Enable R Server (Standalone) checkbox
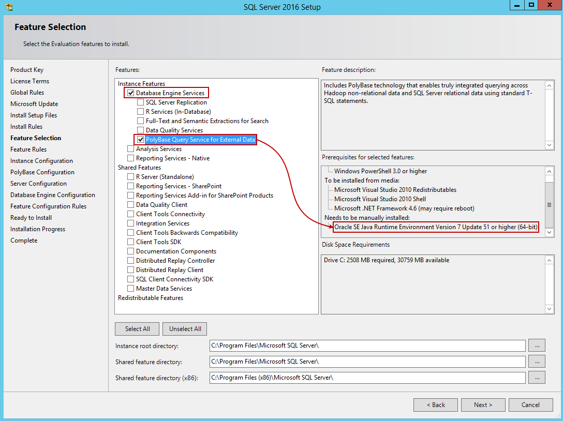The image size is (563, 421). pos(131,177)
